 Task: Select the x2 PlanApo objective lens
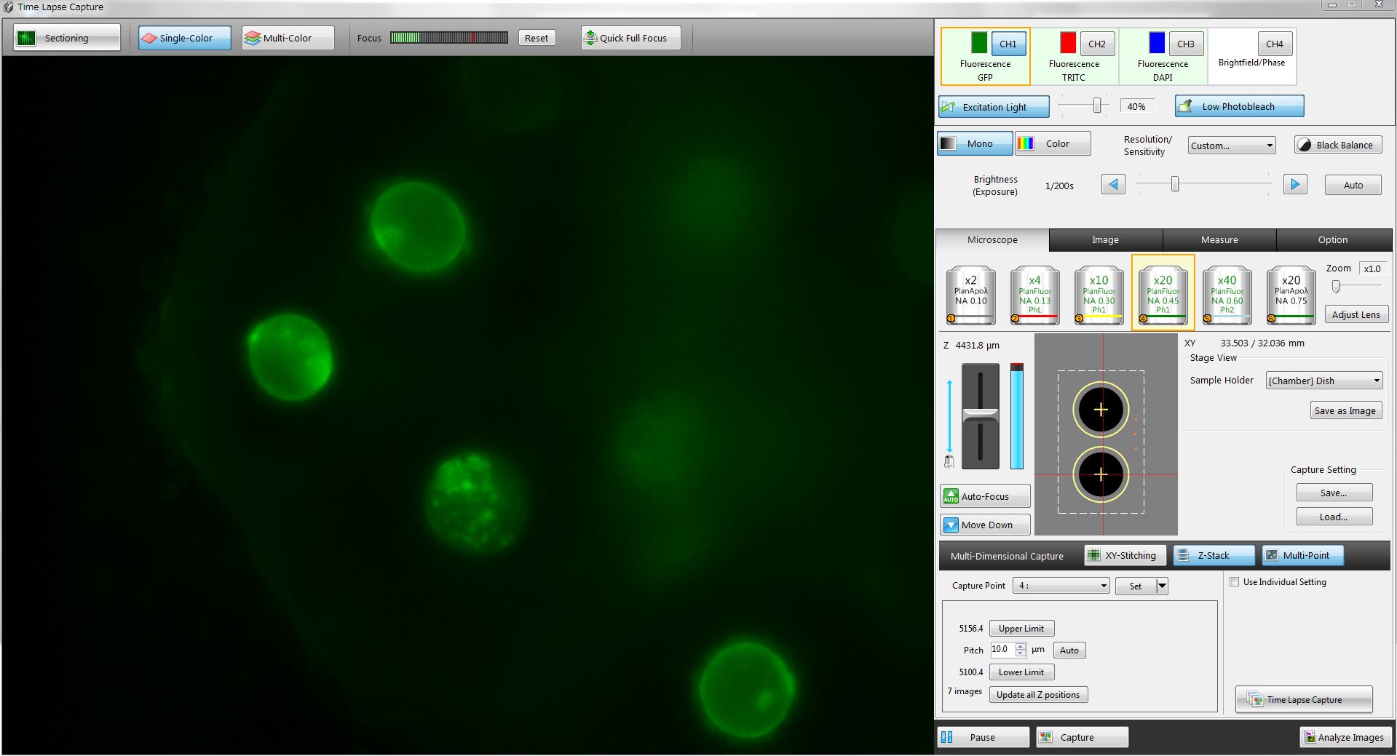click(x=970, y=295)
